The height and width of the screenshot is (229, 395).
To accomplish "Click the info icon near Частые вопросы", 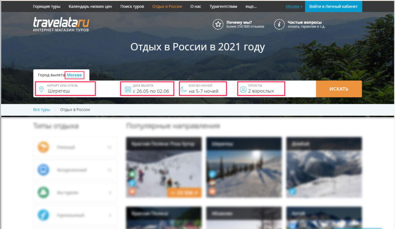I will point(279,24).
